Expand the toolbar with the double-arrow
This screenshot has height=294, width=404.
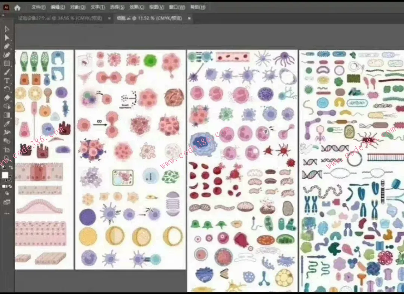[x=3, y=15]
